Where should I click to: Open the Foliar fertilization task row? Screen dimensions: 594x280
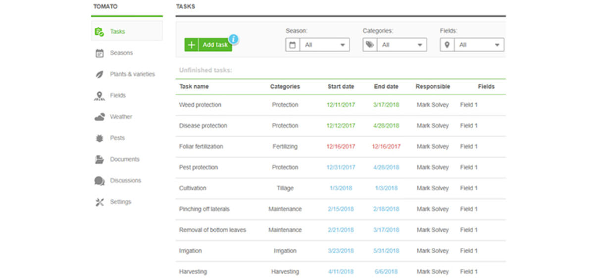[341, 147]
